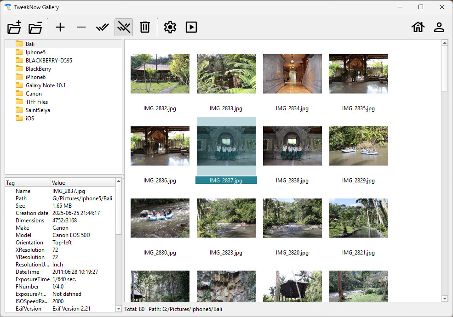Open the SaintSeiya folder in tree
The height and width of the screenshot is (317, 453).
click(x=38, y=110)
